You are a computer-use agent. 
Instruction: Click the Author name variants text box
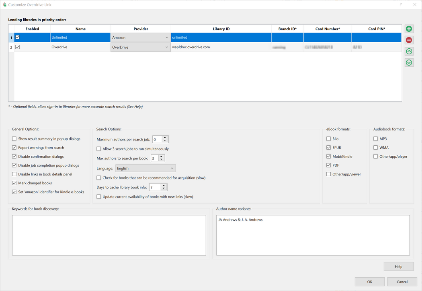(313, 235)
